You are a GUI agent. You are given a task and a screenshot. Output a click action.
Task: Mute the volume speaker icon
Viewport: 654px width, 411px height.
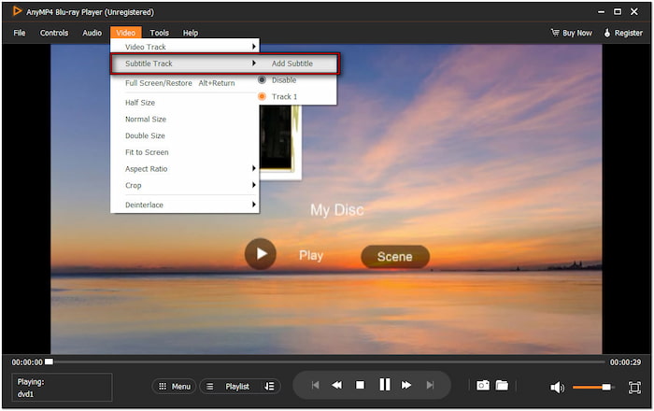[557, 388]
